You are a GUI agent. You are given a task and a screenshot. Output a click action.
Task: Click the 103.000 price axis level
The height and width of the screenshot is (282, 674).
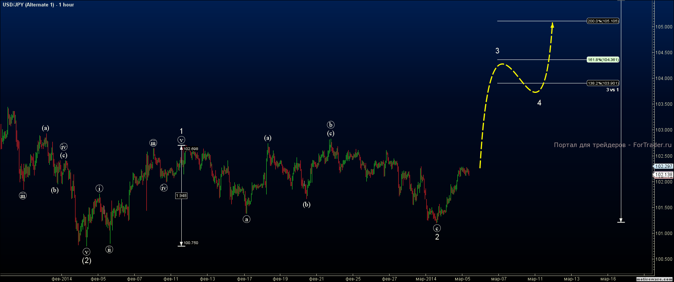click(x=664, y=130)
